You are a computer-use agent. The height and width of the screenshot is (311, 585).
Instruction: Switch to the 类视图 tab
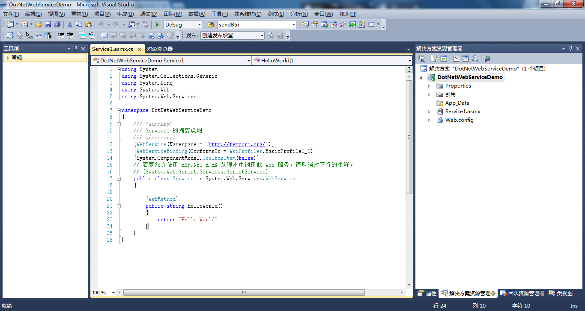click(x=561, y=293)
